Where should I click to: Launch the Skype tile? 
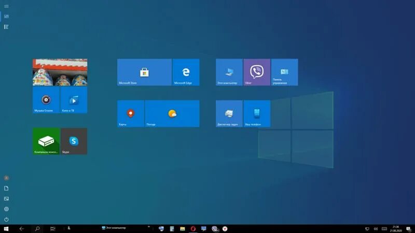click(x=74, y=141)
